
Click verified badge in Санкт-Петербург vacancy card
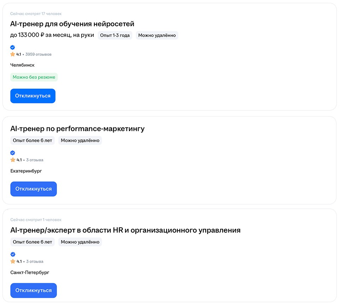(13, 254)
